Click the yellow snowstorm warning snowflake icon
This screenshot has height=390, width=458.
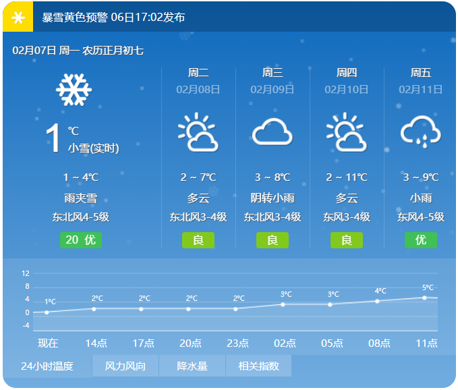tap(18, 18)
